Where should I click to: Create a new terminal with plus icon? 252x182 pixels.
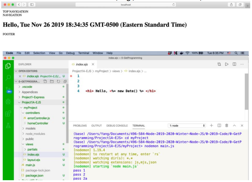click(211, 125)
